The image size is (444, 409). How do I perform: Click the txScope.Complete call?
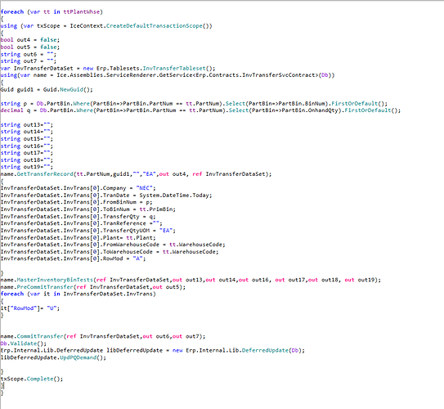[x=32, y=379]
